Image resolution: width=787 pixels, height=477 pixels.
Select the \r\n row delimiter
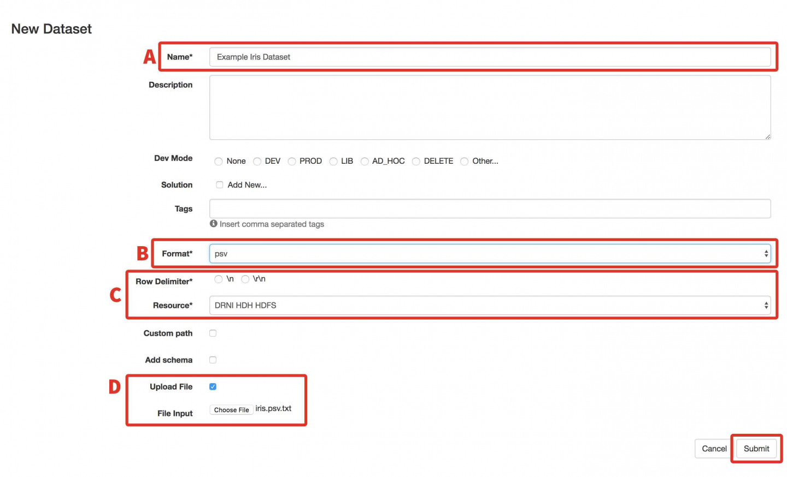pyautogui.click(x=245, y=279)
